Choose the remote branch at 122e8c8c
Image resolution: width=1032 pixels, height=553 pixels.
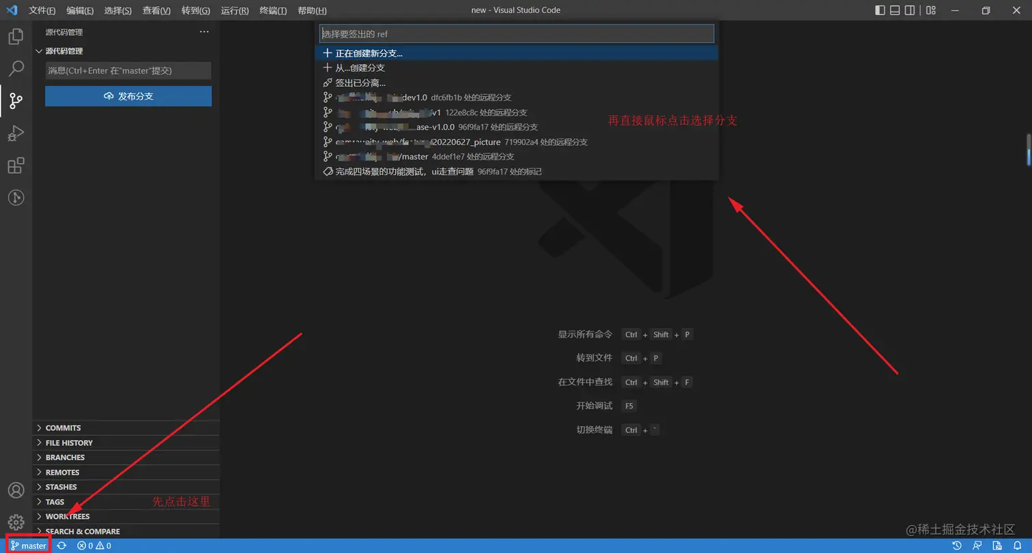517,113
